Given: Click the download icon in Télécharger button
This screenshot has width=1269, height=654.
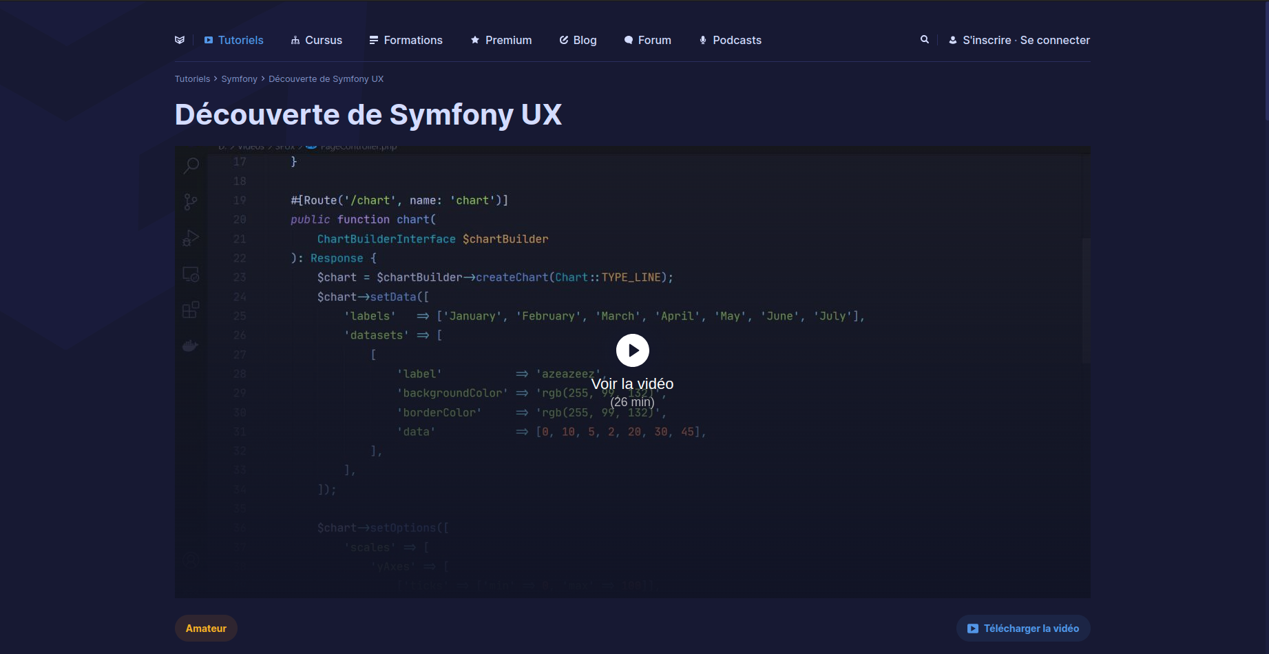Looking at the screenshot, I should tap(972, 629).
